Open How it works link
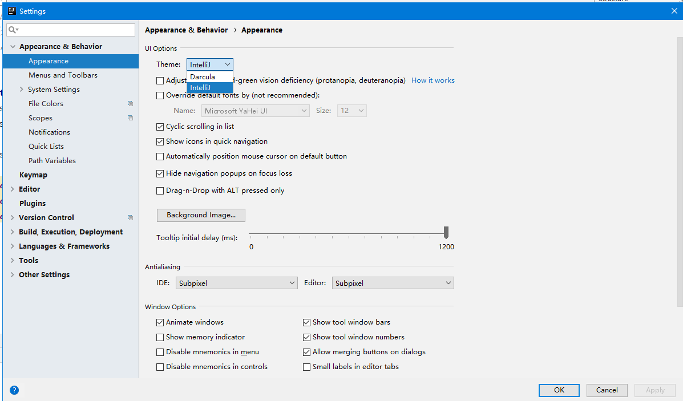This screenshot has width=683, height=401. click(x=433, y=80)
